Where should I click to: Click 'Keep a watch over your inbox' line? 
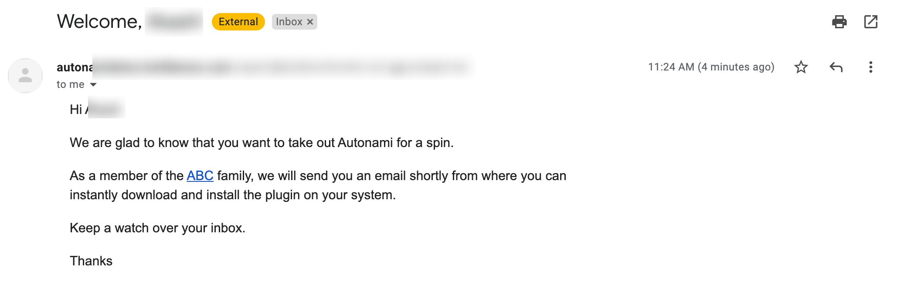pos(157,228)
